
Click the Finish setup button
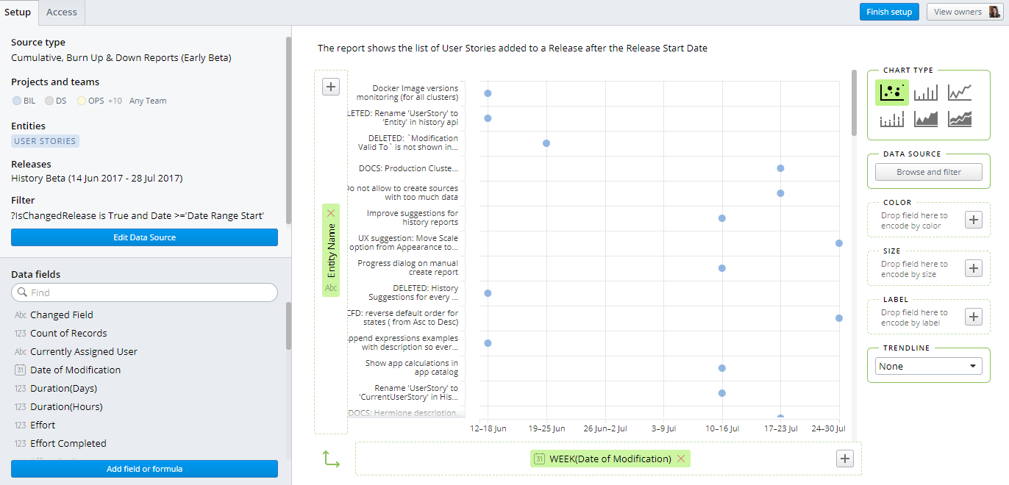click(889, 12)
